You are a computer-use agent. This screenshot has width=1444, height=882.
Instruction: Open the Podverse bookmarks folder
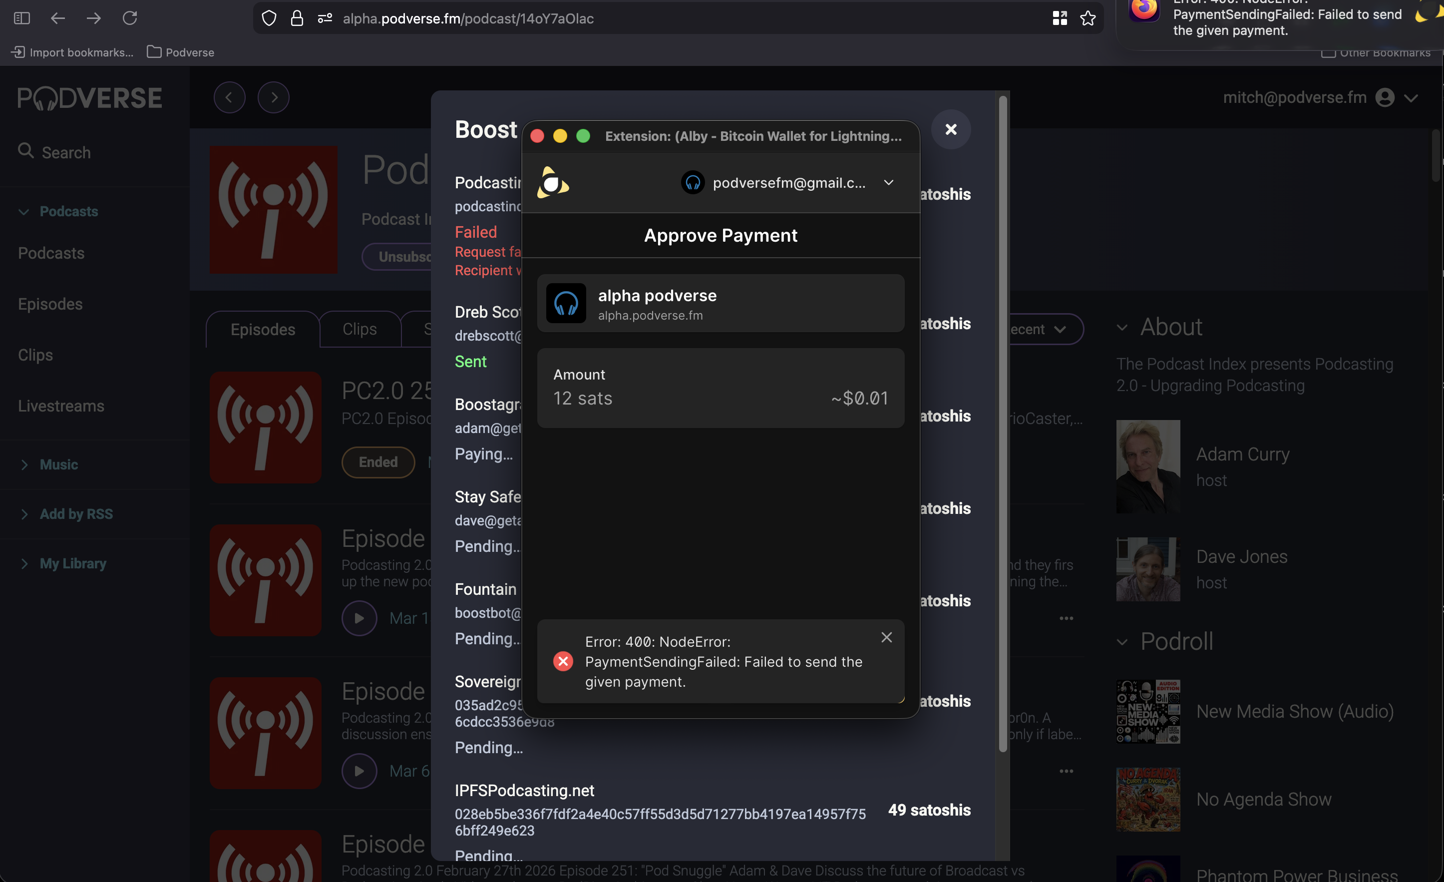click(x=181, y=52)
